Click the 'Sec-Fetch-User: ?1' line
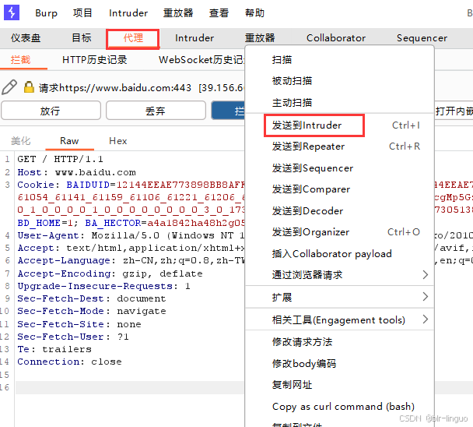This screenshot has height=427, width=473. point(73,337)
